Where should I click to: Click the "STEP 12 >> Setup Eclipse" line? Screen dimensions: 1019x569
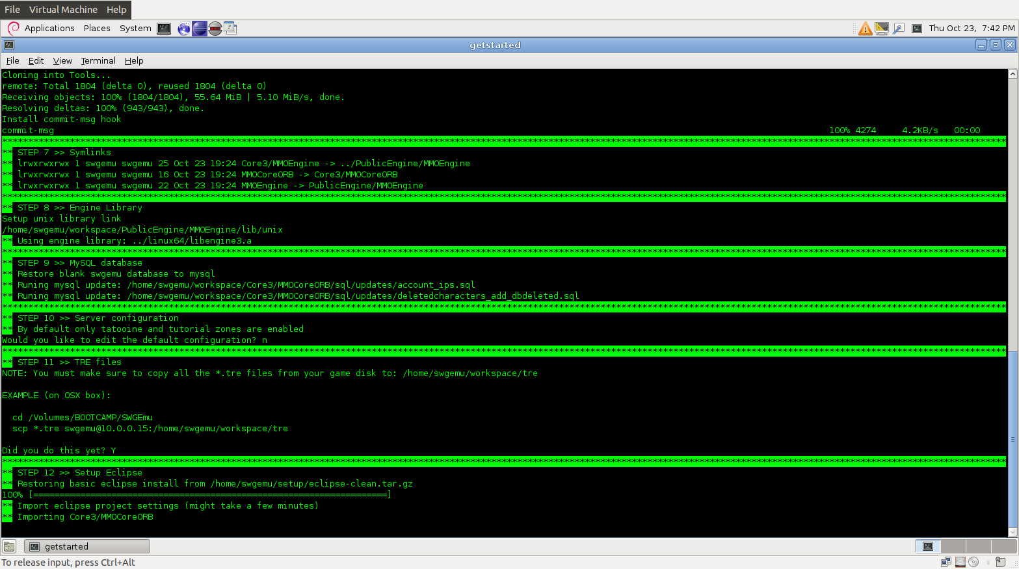[x=80, y=473]
